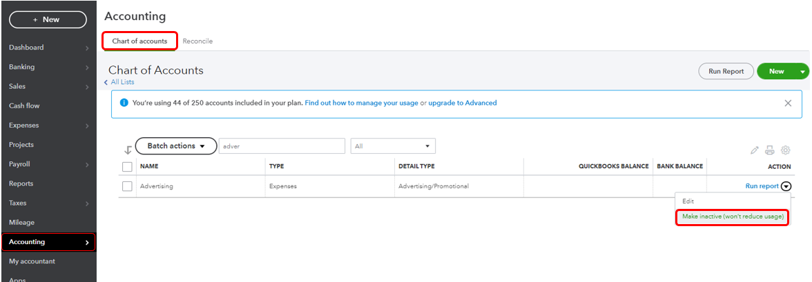
Task: Click the account name search field
Action: pos(282,146)
